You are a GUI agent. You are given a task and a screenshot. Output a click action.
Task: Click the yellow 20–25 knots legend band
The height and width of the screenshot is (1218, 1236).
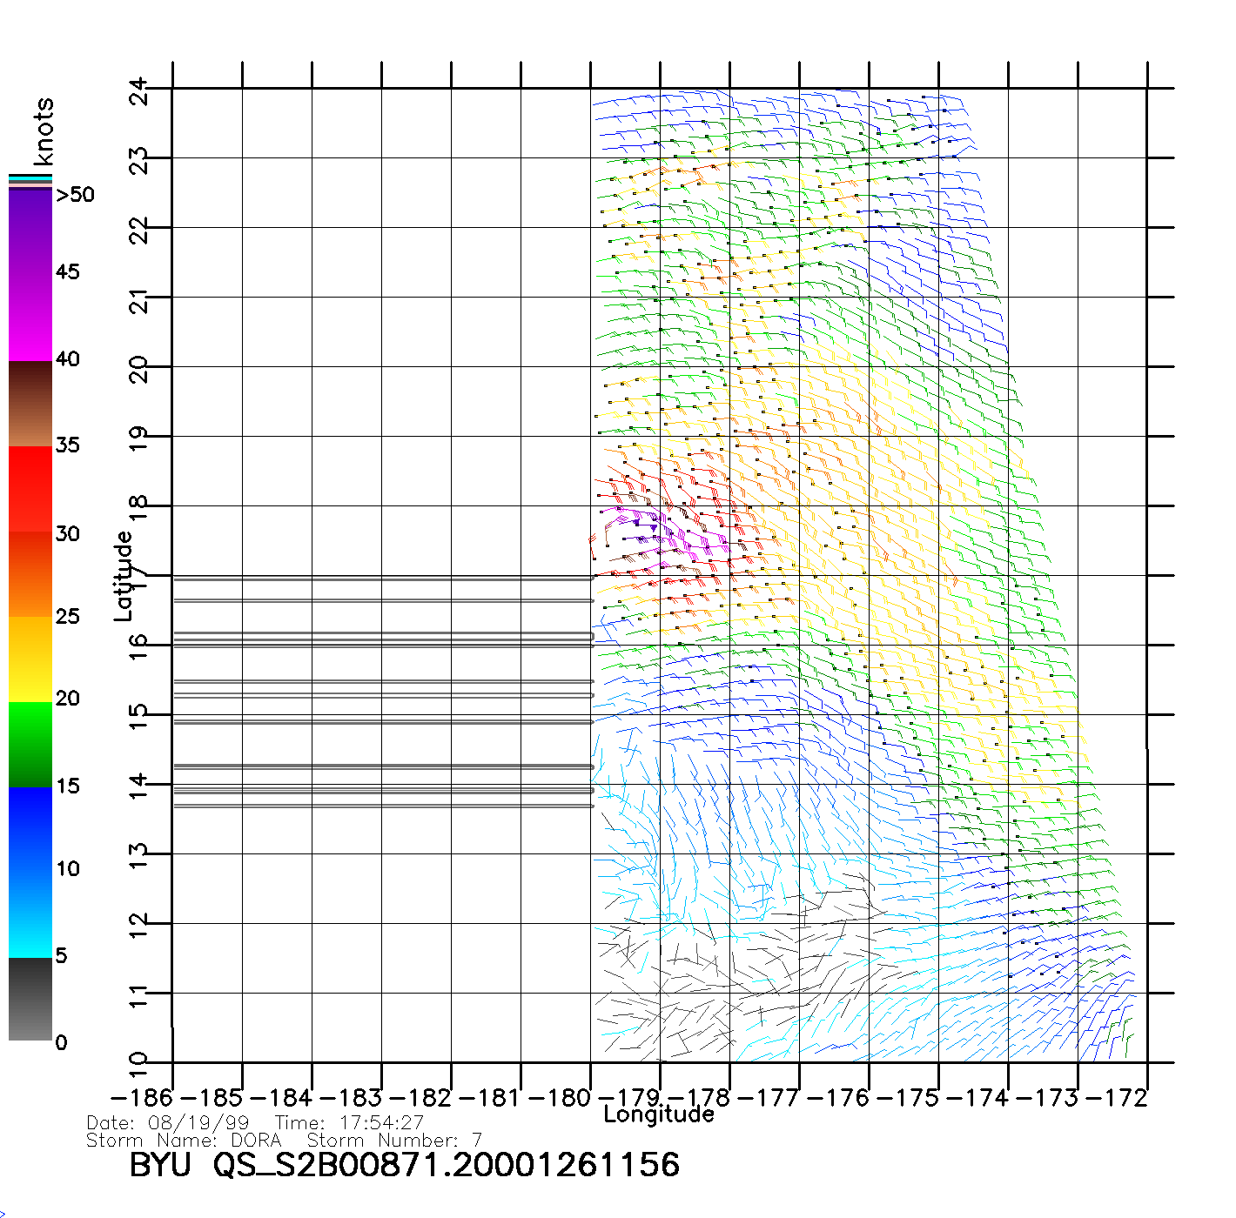click(30, 659)
